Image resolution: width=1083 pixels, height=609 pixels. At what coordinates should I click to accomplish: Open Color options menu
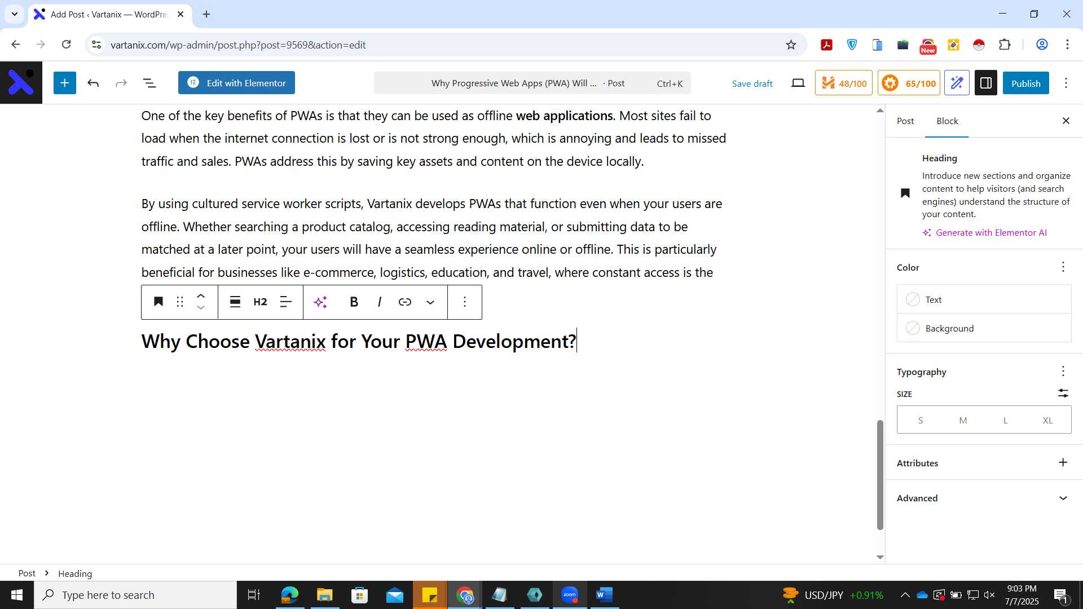pos(1063,267)
